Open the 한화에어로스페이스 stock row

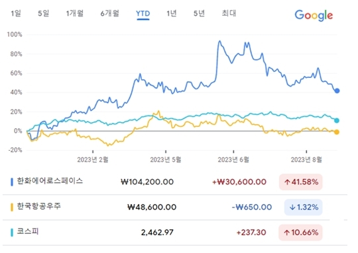click(175, 182)
